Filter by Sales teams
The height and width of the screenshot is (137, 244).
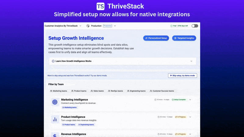coord(97,91)
